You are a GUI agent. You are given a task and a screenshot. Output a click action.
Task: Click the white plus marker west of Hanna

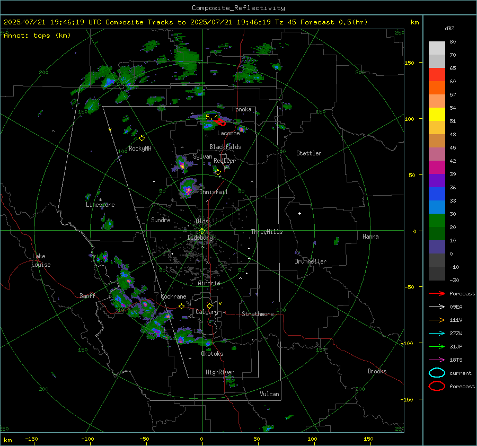pos(299,213)
